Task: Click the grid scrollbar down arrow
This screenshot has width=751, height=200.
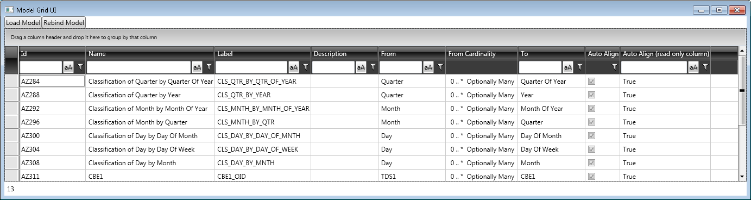Action: (742, 177)
